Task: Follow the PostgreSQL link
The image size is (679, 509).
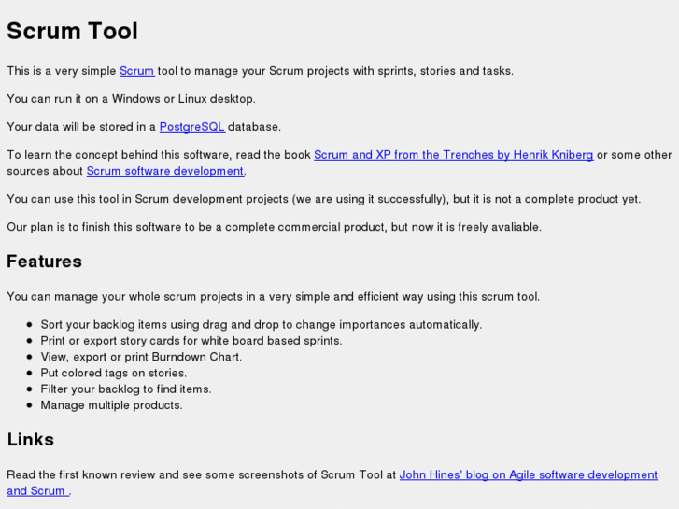Action: click(191, 127)
